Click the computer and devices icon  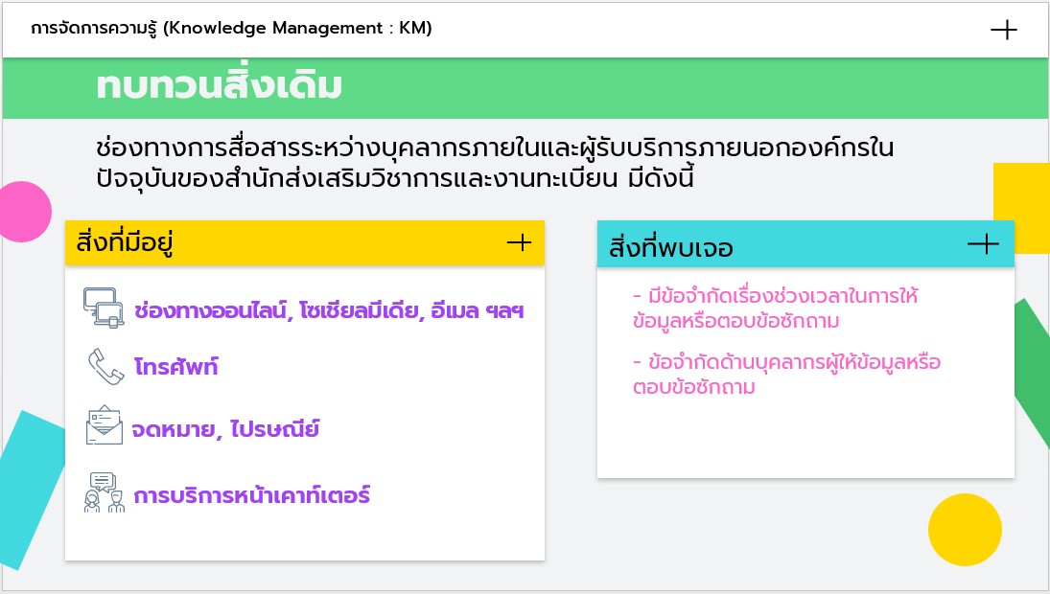(x=104, y=308)
